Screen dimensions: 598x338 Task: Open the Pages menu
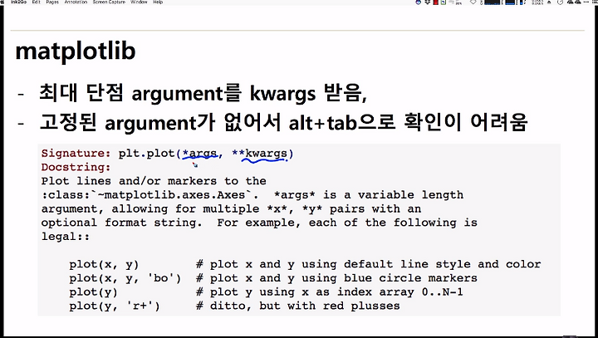(x=52, y=2)
